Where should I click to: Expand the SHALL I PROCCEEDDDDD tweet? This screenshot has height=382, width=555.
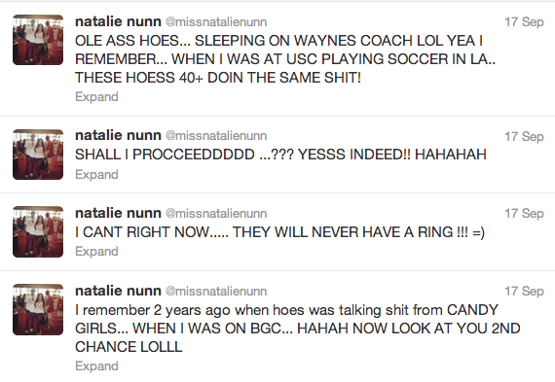[96, 175]
